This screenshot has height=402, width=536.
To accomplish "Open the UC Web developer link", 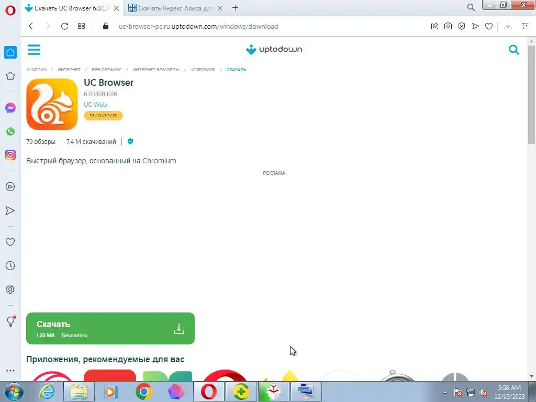I will pyautogui.click(x=95, y=105).
